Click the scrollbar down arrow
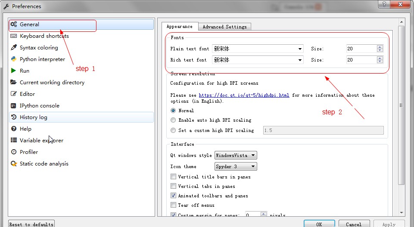The height and width of the screenshot is (227, 414). pyautogui.click(x=402, y=212)
